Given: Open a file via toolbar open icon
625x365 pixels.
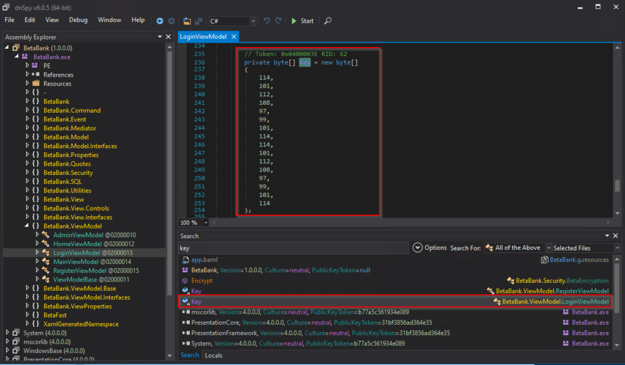Looking at the screenshot, I should tap(187, 21).
